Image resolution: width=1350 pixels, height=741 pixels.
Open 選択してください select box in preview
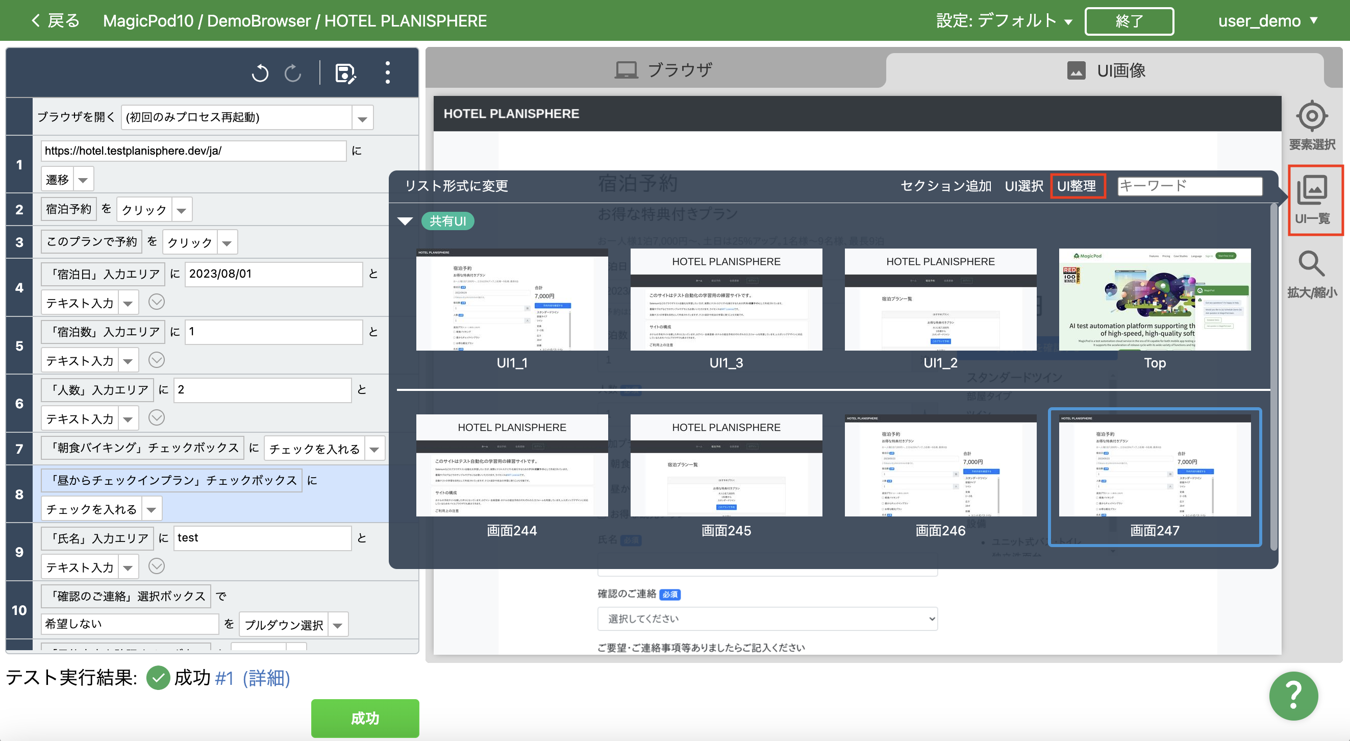click(x=767, y=619)
